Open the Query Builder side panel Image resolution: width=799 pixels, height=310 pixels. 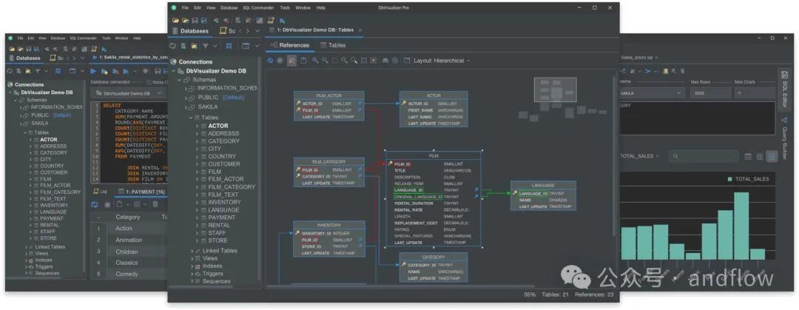pyautogui.click(x=784, y=137)
